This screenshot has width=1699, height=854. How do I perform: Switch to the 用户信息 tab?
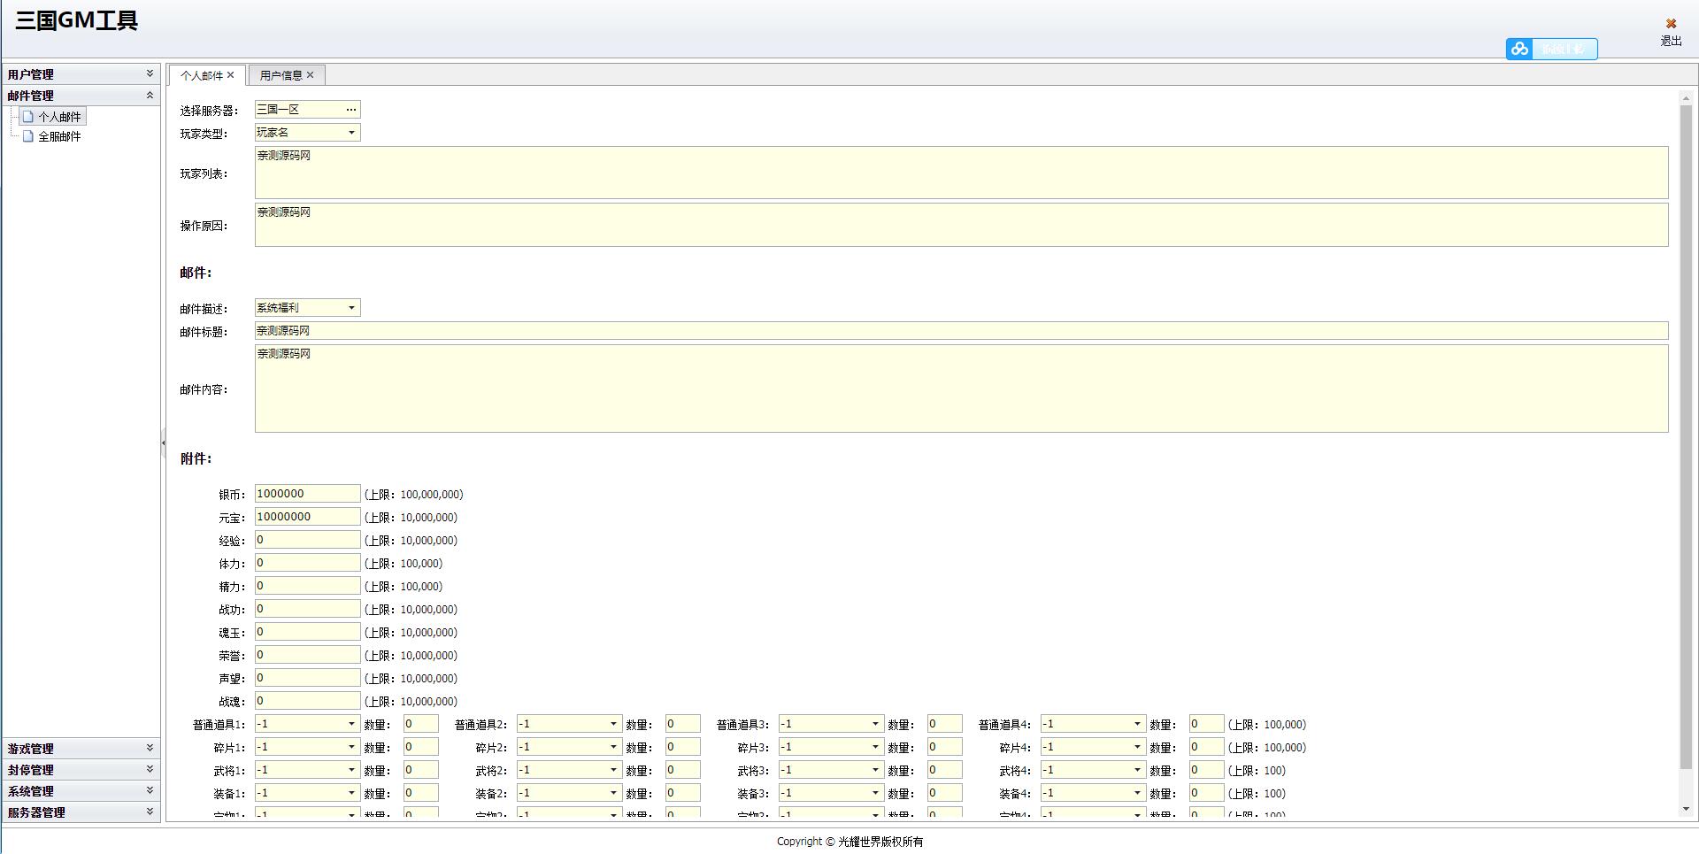point(281,75)
